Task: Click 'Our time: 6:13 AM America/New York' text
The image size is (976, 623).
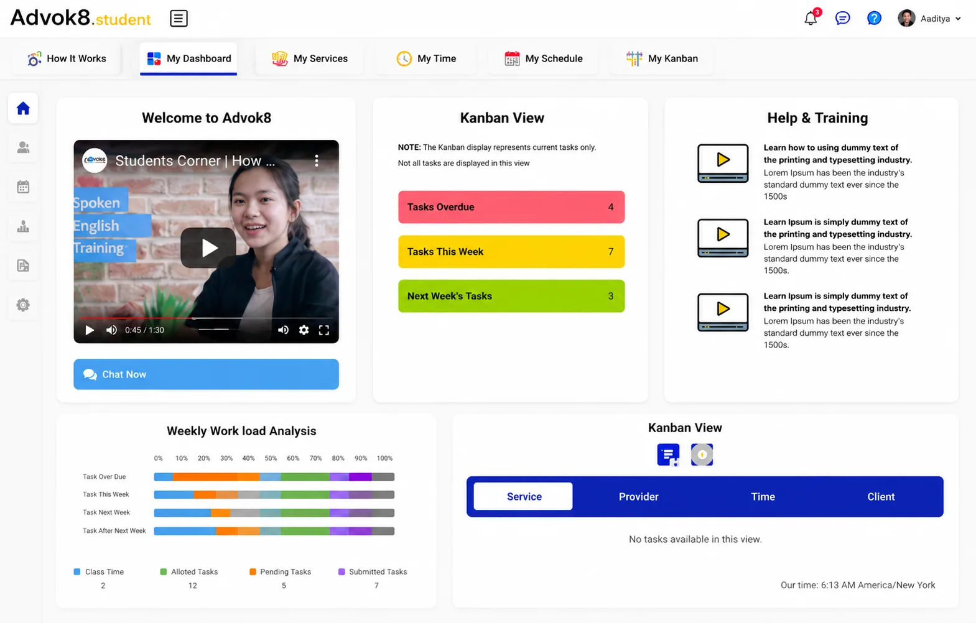Action: tap(858, 585)
